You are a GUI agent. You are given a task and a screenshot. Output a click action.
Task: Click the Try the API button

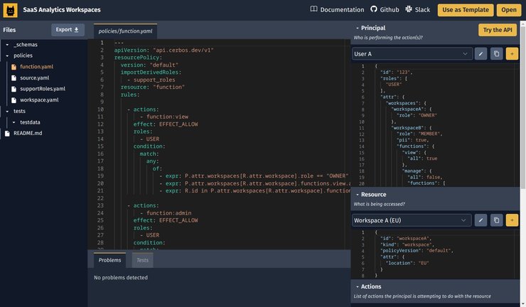click(498, 30)
